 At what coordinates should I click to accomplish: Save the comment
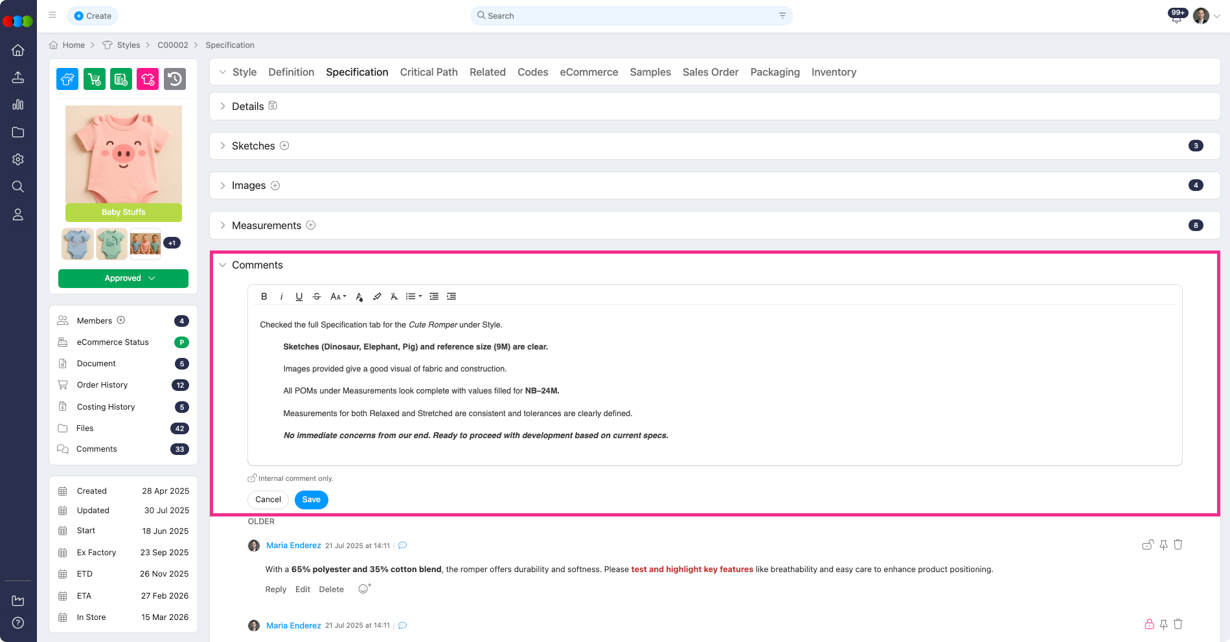click(311, 500)
